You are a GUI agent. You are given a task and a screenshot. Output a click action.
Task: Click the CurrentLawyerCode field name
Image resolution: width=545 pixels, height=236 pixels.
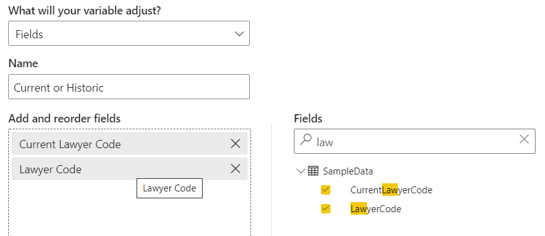(391, 190)
